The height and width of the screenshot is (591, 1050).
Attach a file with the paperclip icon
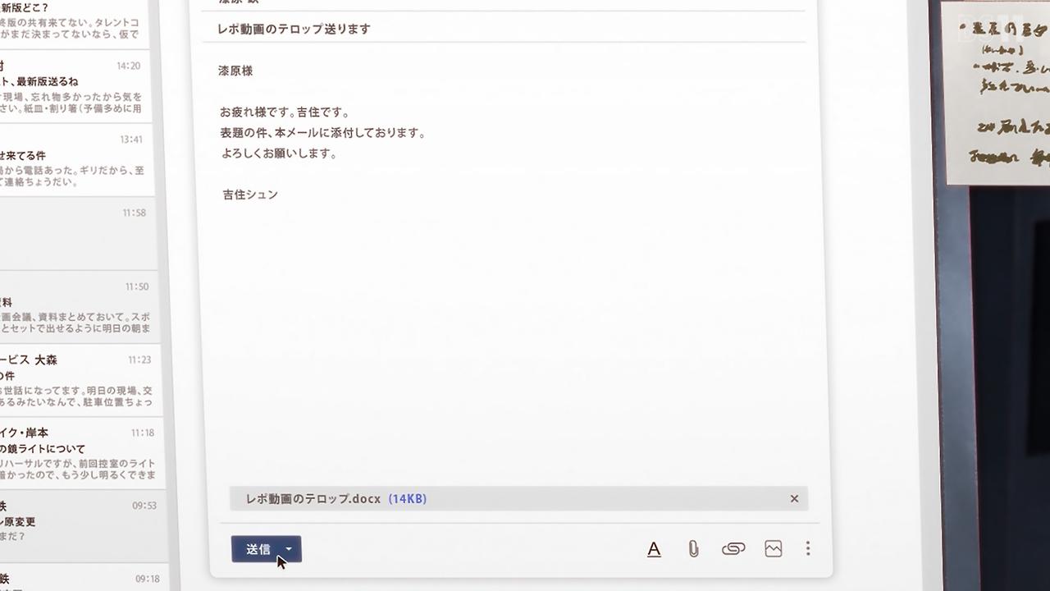(x=693, y=549)
